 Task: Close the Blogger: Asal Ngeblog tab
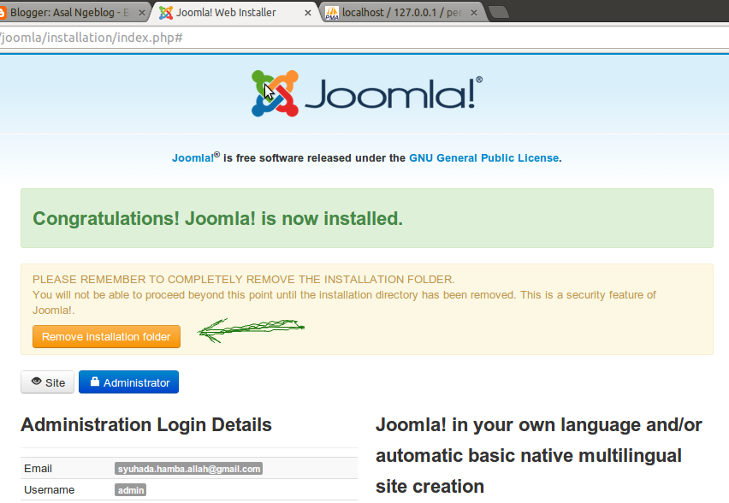click(142, 13)
